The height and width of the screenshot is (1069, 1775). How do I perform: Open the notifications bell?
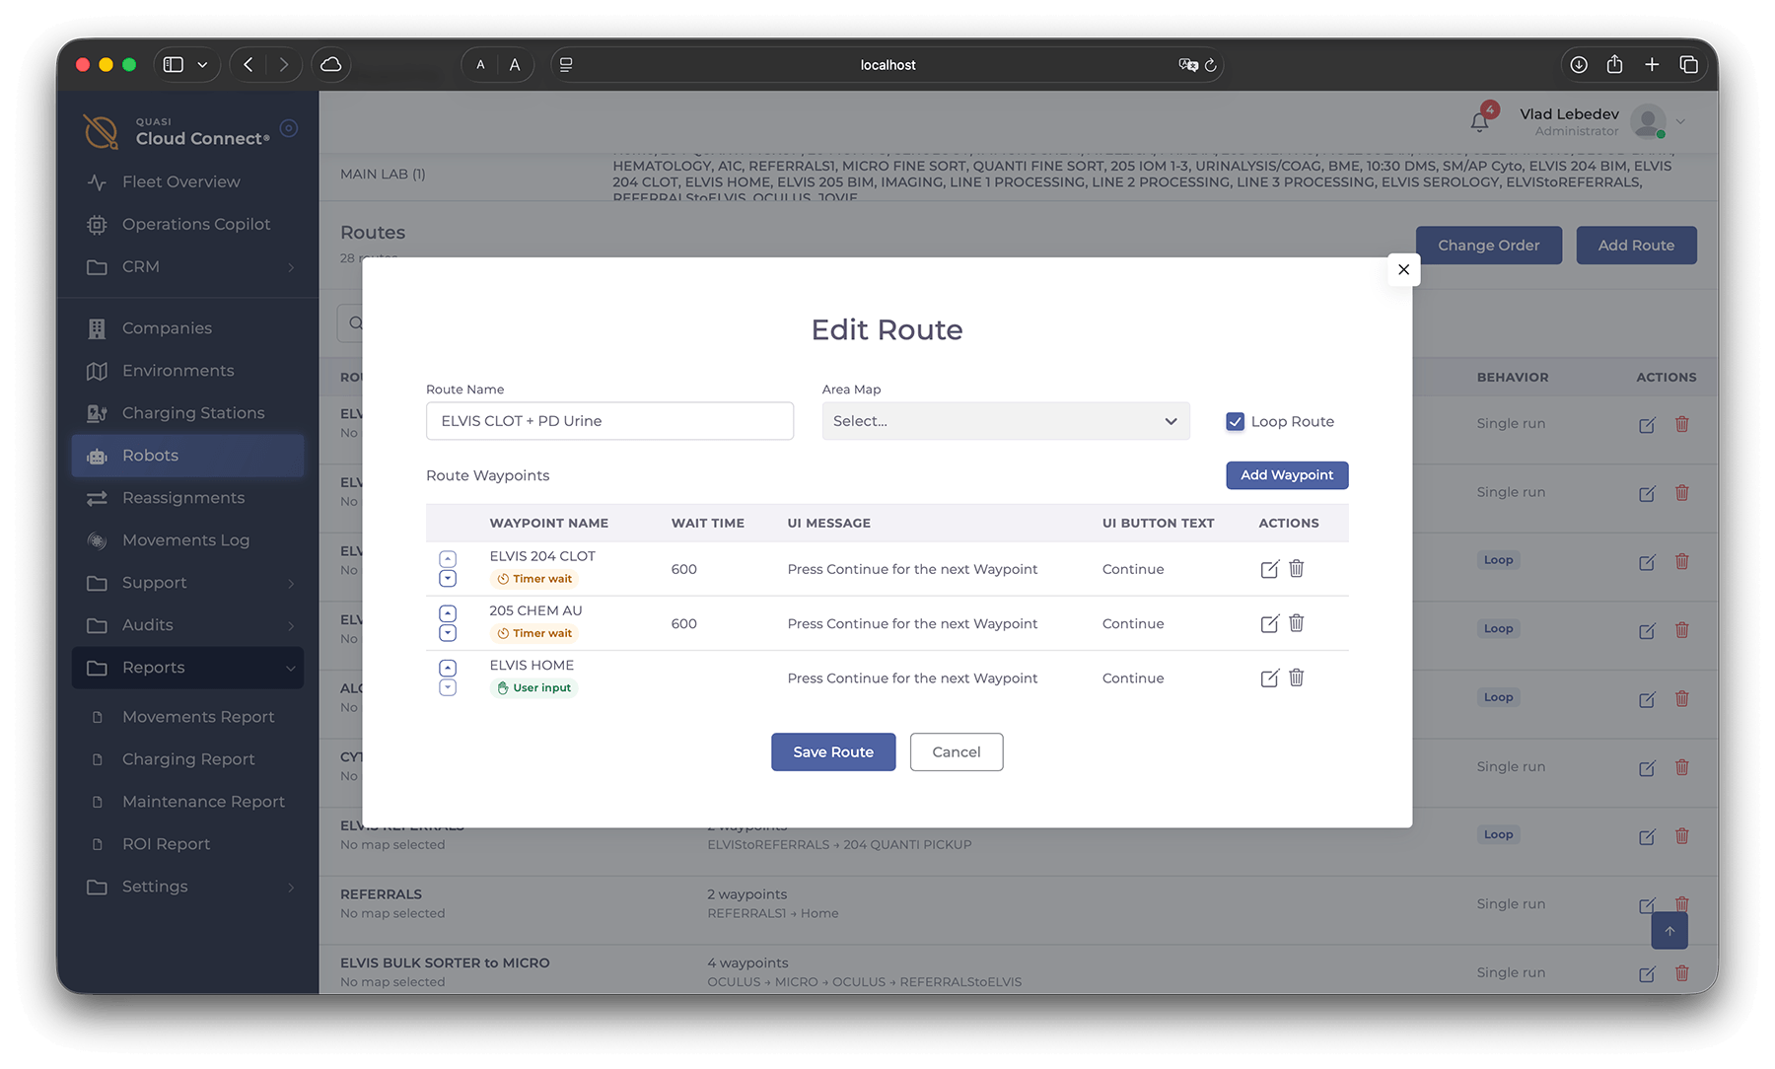point(1479,121)
